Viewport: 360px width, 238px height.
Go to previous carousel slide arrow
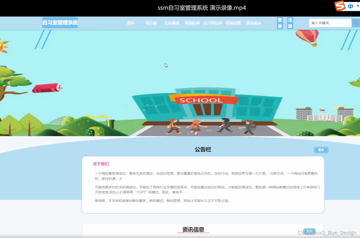[x=9, y=83]
